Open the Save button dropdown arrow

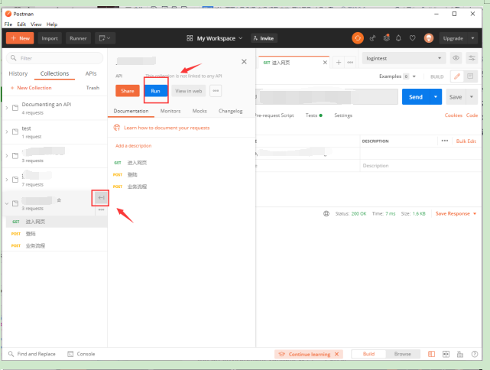click(x=472, y=97)
